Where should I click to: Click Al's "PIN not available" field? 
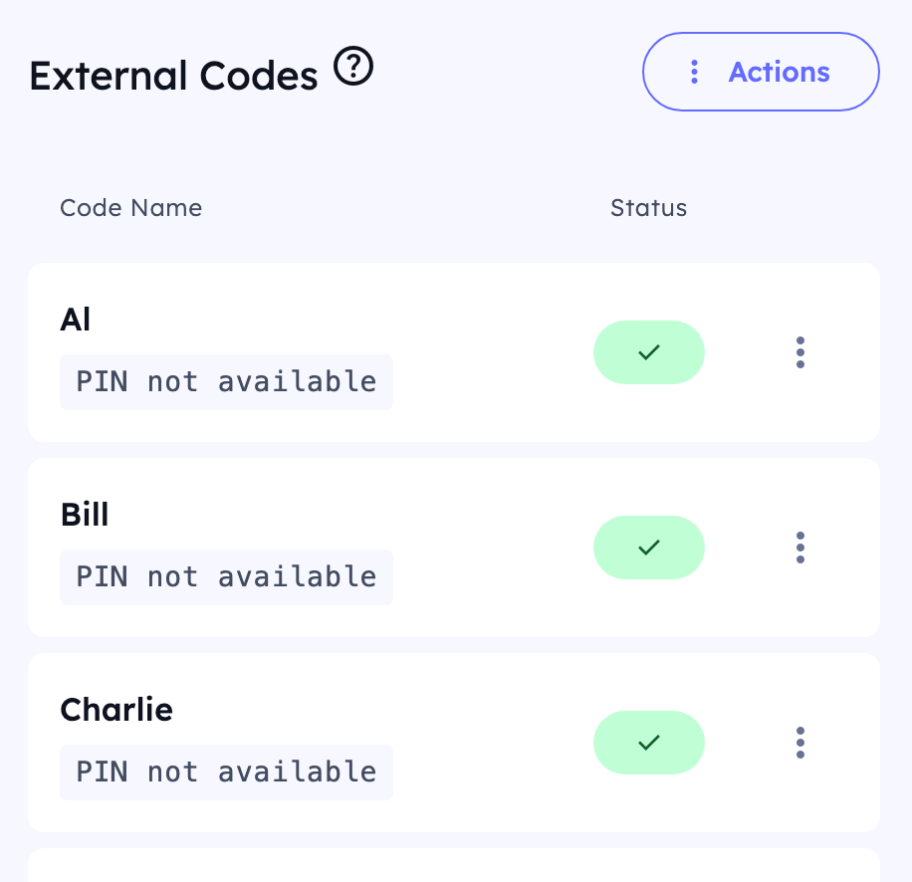point(226,382)
